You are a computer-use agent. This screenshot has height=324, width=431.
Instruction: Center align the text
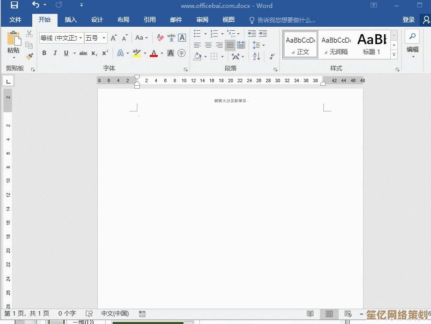pyautogui.click(x=208, y=45)
